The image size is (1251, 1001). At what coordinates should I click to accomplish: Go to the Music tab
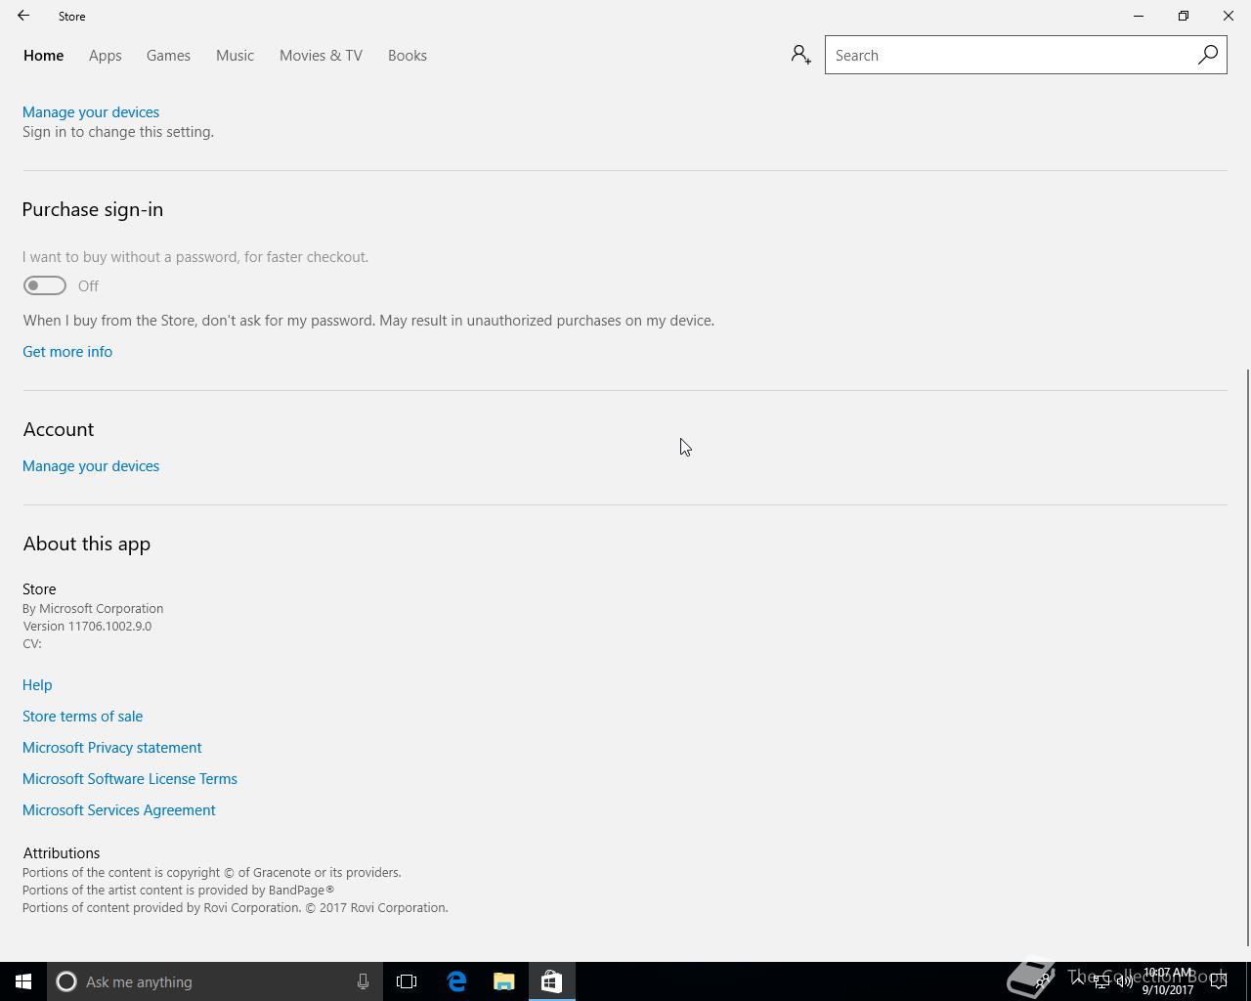(x=235, y=56)
